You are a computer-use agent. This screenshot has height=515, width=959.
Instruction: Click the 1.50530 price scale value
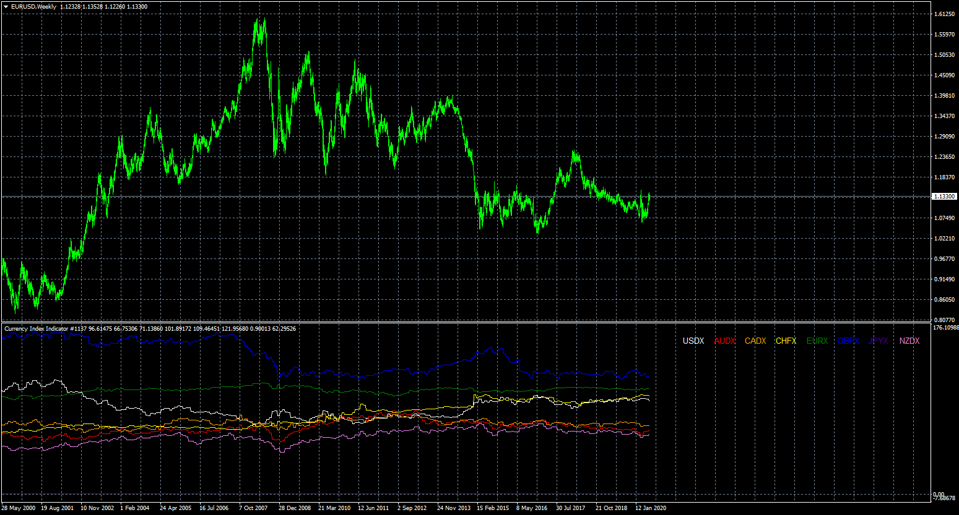click(944, 54)
